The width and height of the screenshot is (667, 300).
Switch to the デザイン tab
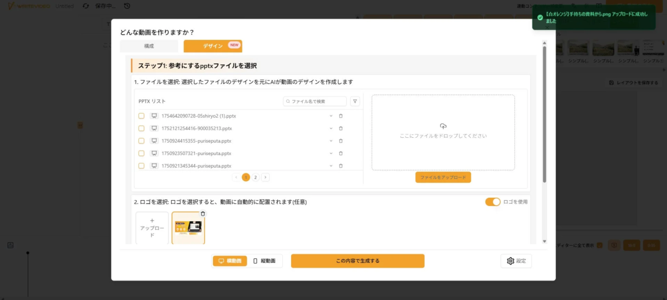pyautogui.click(x=213, y=46)
